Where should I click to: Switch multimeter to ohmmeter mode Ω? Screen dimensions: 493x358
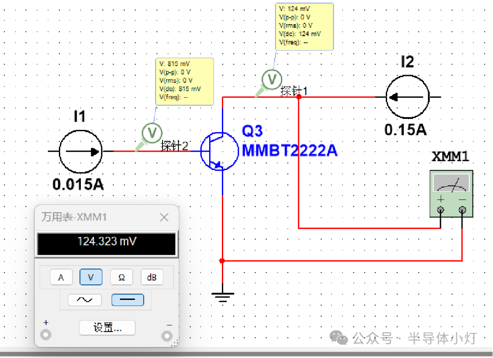click(x=122, y=278)
